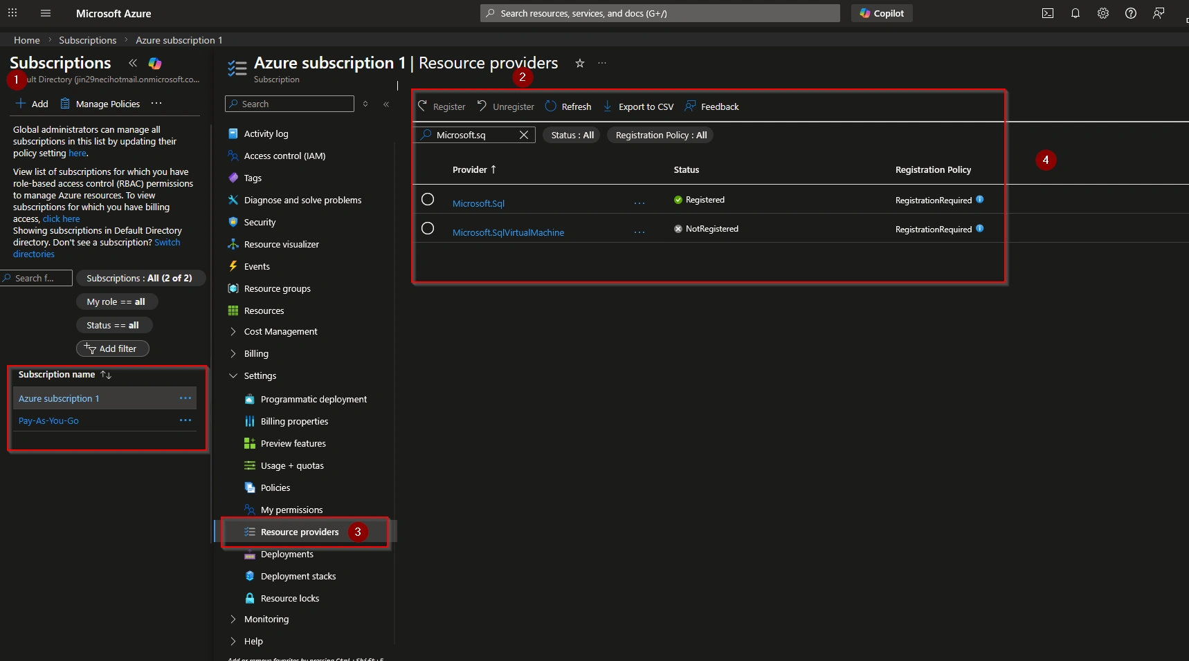Open the help question mark icon
Image resolution: width=1189 pixels, height=661 pixels.
click(x=1131, y=13)
